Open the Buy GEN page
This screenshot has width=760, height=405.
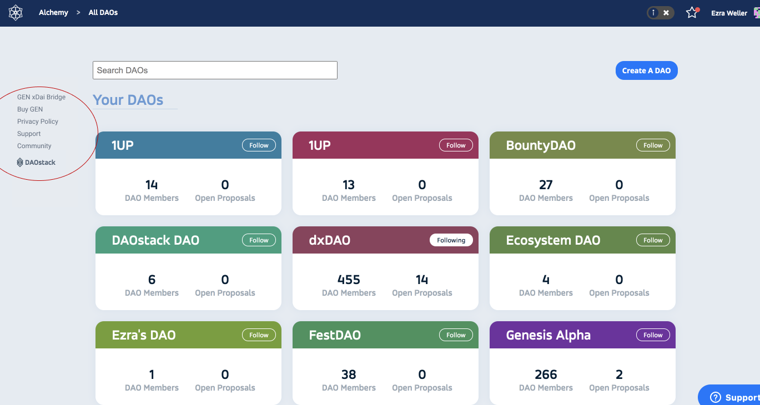(x=29, y=109)
